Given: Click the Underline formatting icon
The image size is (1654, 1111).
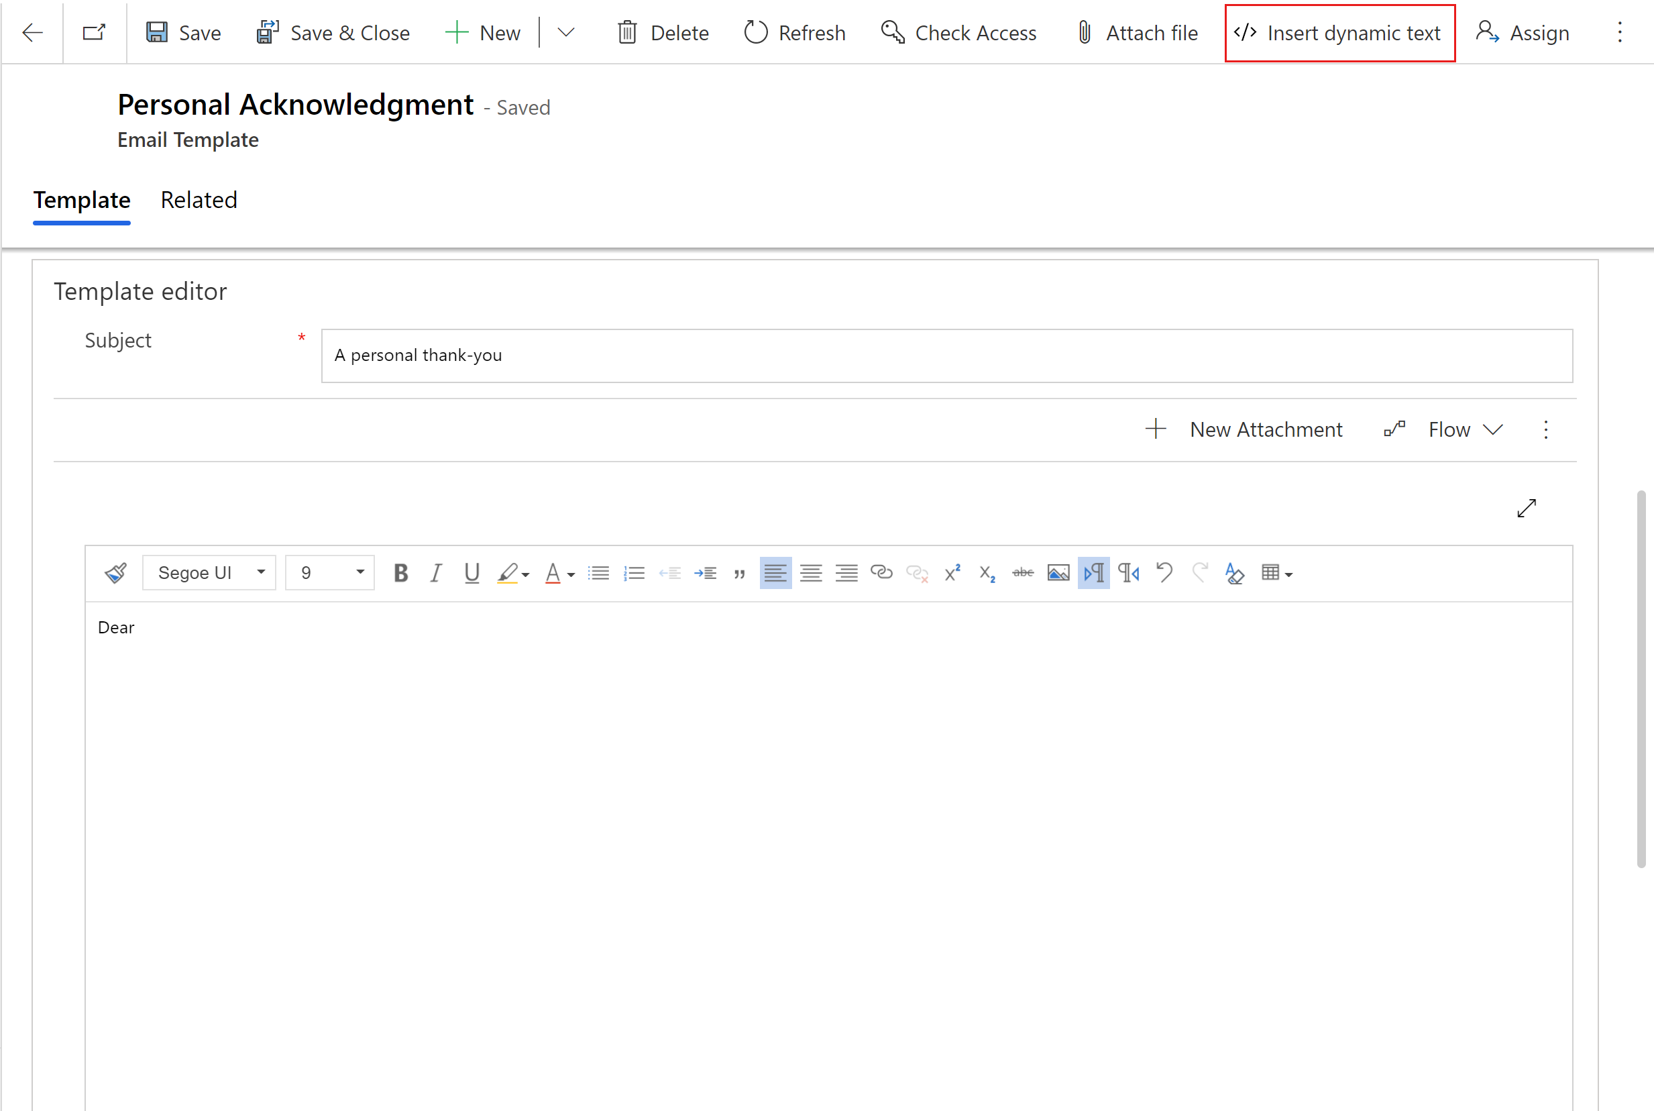Looking at the screenshot, I should click(471, 573).
